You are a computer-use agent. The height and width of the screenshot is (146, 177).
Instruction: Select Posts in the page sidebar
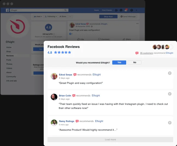point(9,60)
